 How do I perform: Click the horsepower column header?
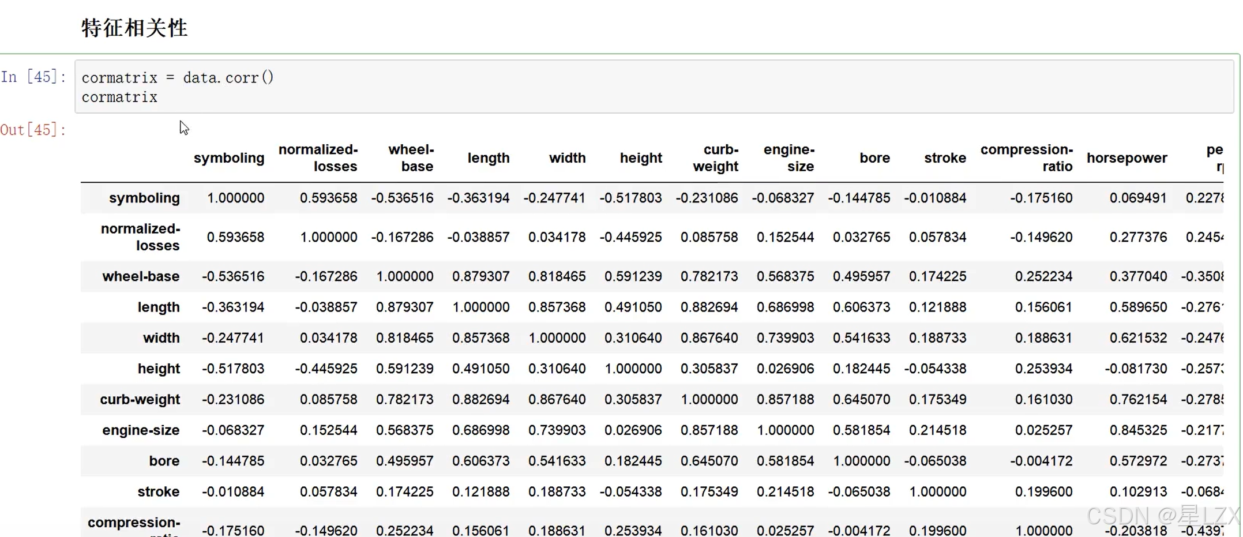(1127, 158)
